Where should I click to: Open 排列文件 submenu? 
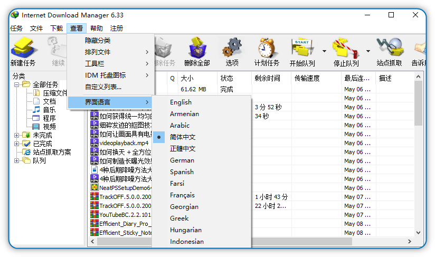point(111,52)
